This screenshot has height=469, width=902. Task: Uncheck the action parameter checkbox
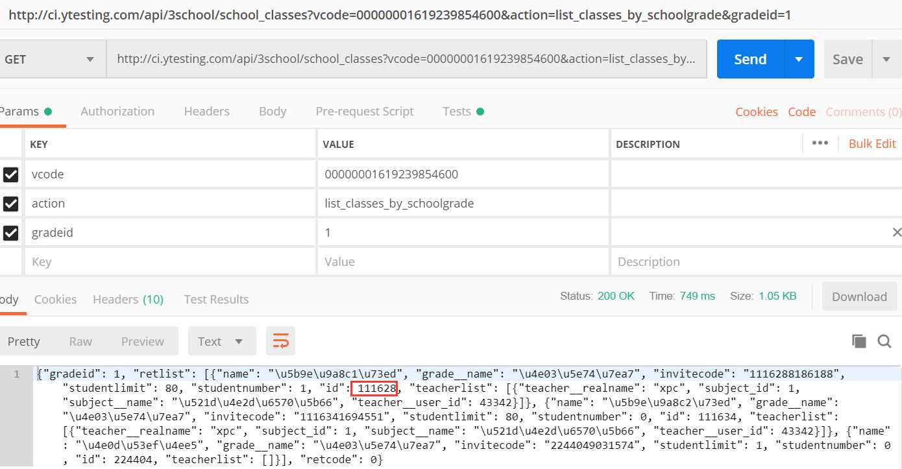point(10,204)
